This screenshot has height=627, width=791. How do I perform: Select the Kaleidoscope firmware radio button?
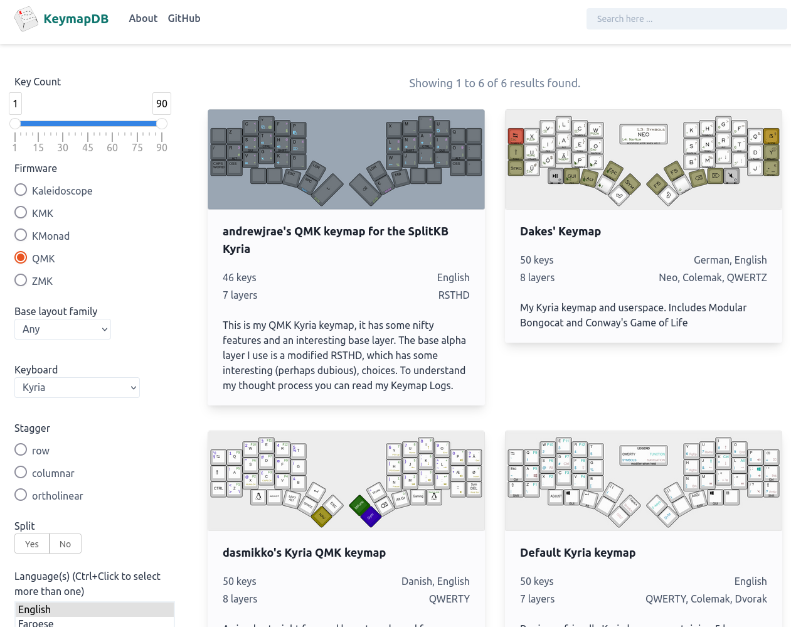click(21, 190)
